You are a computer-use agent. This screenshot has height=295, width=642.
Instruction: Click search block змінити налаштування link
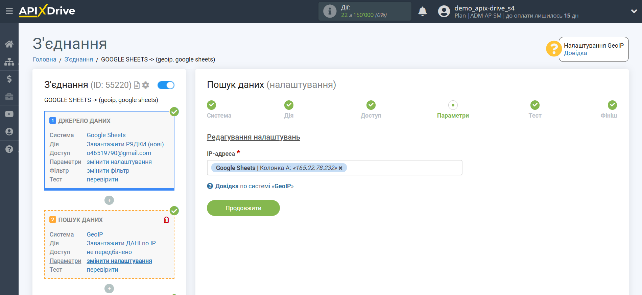coord(119,261)
